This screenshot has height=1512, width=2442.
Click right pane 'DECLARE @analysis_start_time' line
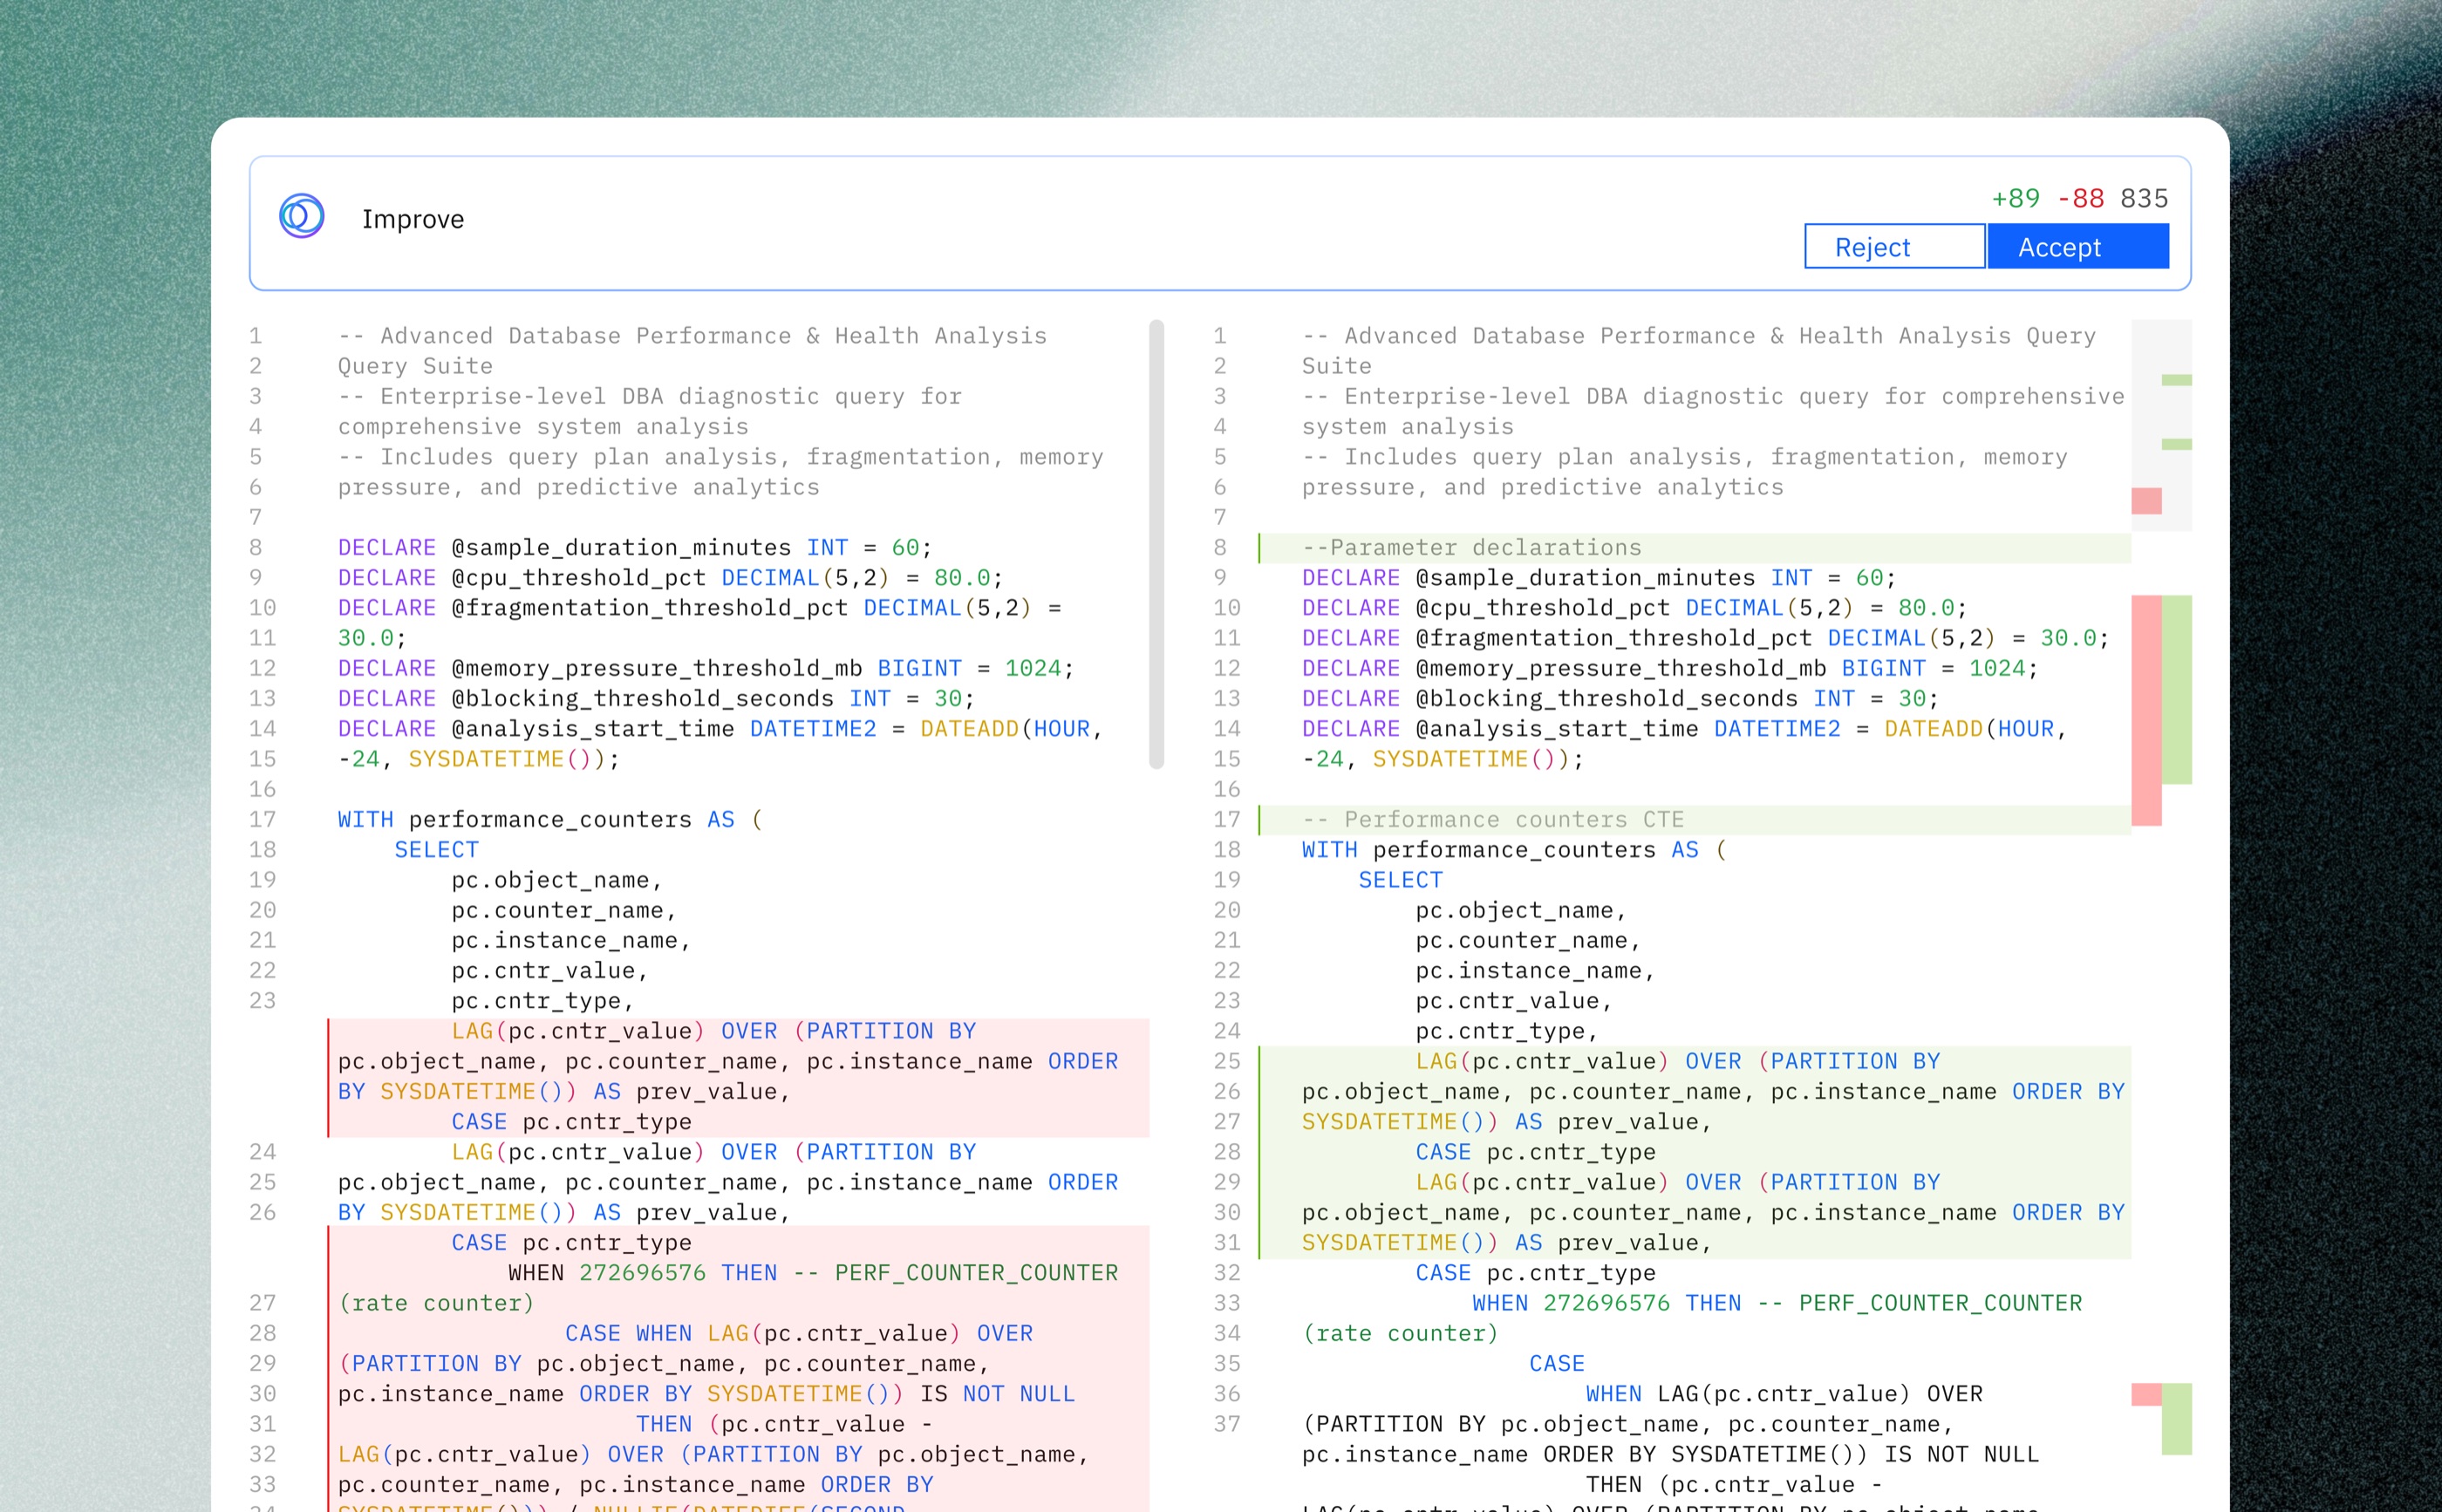click(1684, 728)
